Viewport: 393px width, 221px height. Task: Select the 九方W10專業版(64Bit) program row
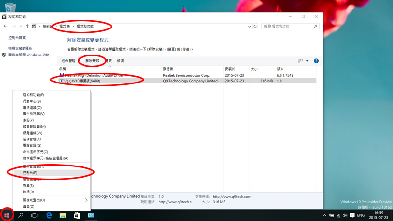(x=187, y=81)
